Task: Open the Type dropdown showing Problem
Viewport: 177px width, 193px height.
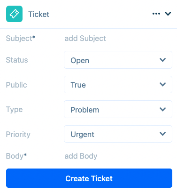Action: pyautogui.click(x=118, y=109)
